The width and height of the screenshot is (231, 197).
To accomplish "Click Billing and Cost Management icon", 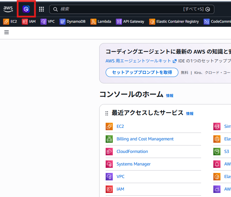I will point(109,139).
